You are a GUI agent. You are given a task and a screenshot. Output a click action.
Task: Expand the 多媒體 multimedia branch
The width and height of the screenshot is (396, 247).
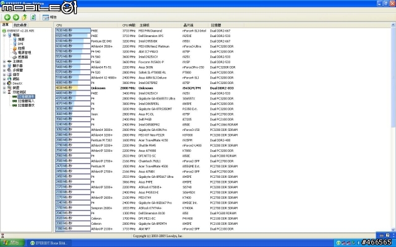pos(4,70)
